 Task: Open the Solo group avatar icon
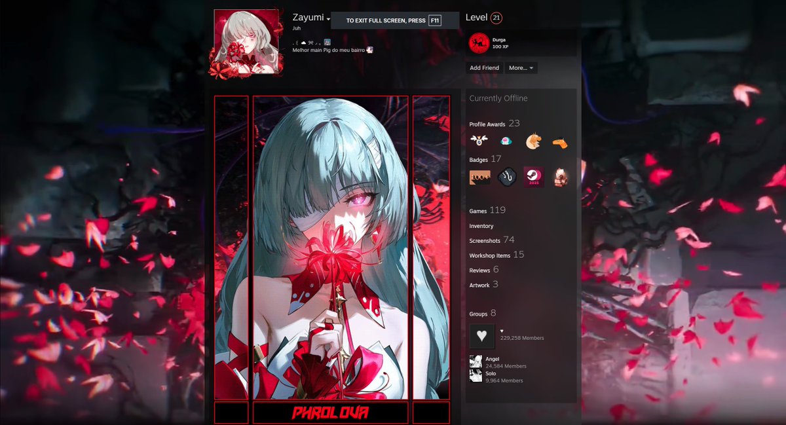pos(476,375)
